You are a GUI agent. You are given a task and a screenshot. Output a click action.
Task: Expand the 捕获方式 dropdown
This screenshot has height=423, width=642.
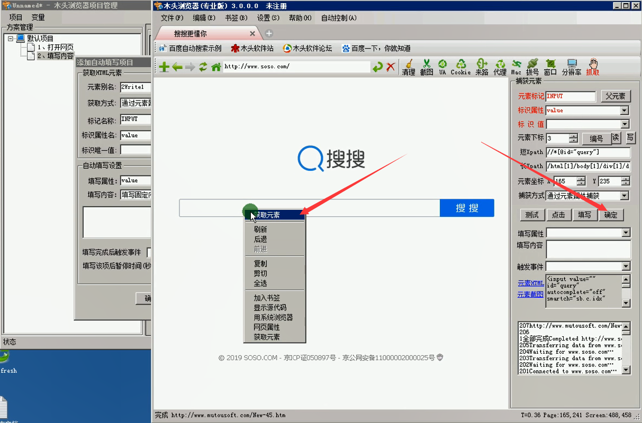click(625, 196)
